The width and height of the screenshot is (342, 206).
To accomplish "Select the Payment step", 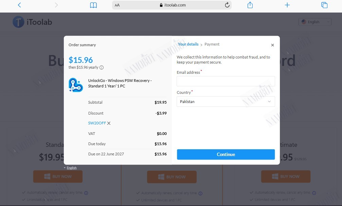I will 212,44.
